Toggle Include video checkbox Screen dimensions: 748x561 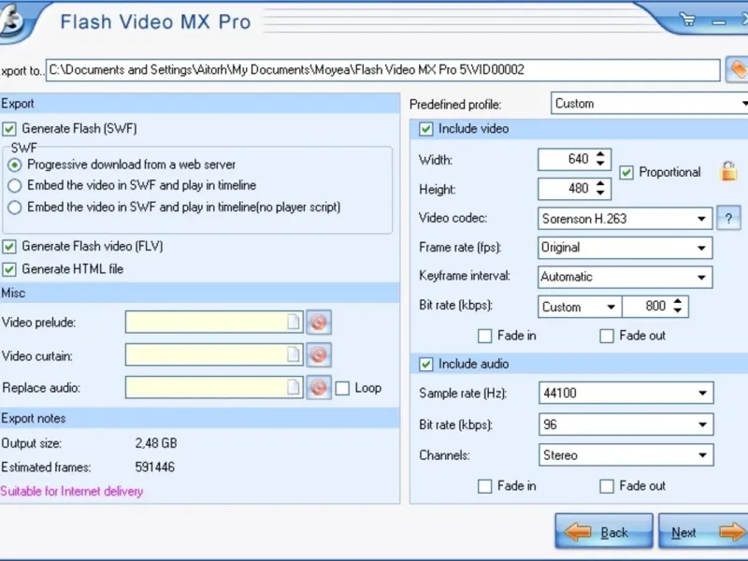[x=426, y=129]
